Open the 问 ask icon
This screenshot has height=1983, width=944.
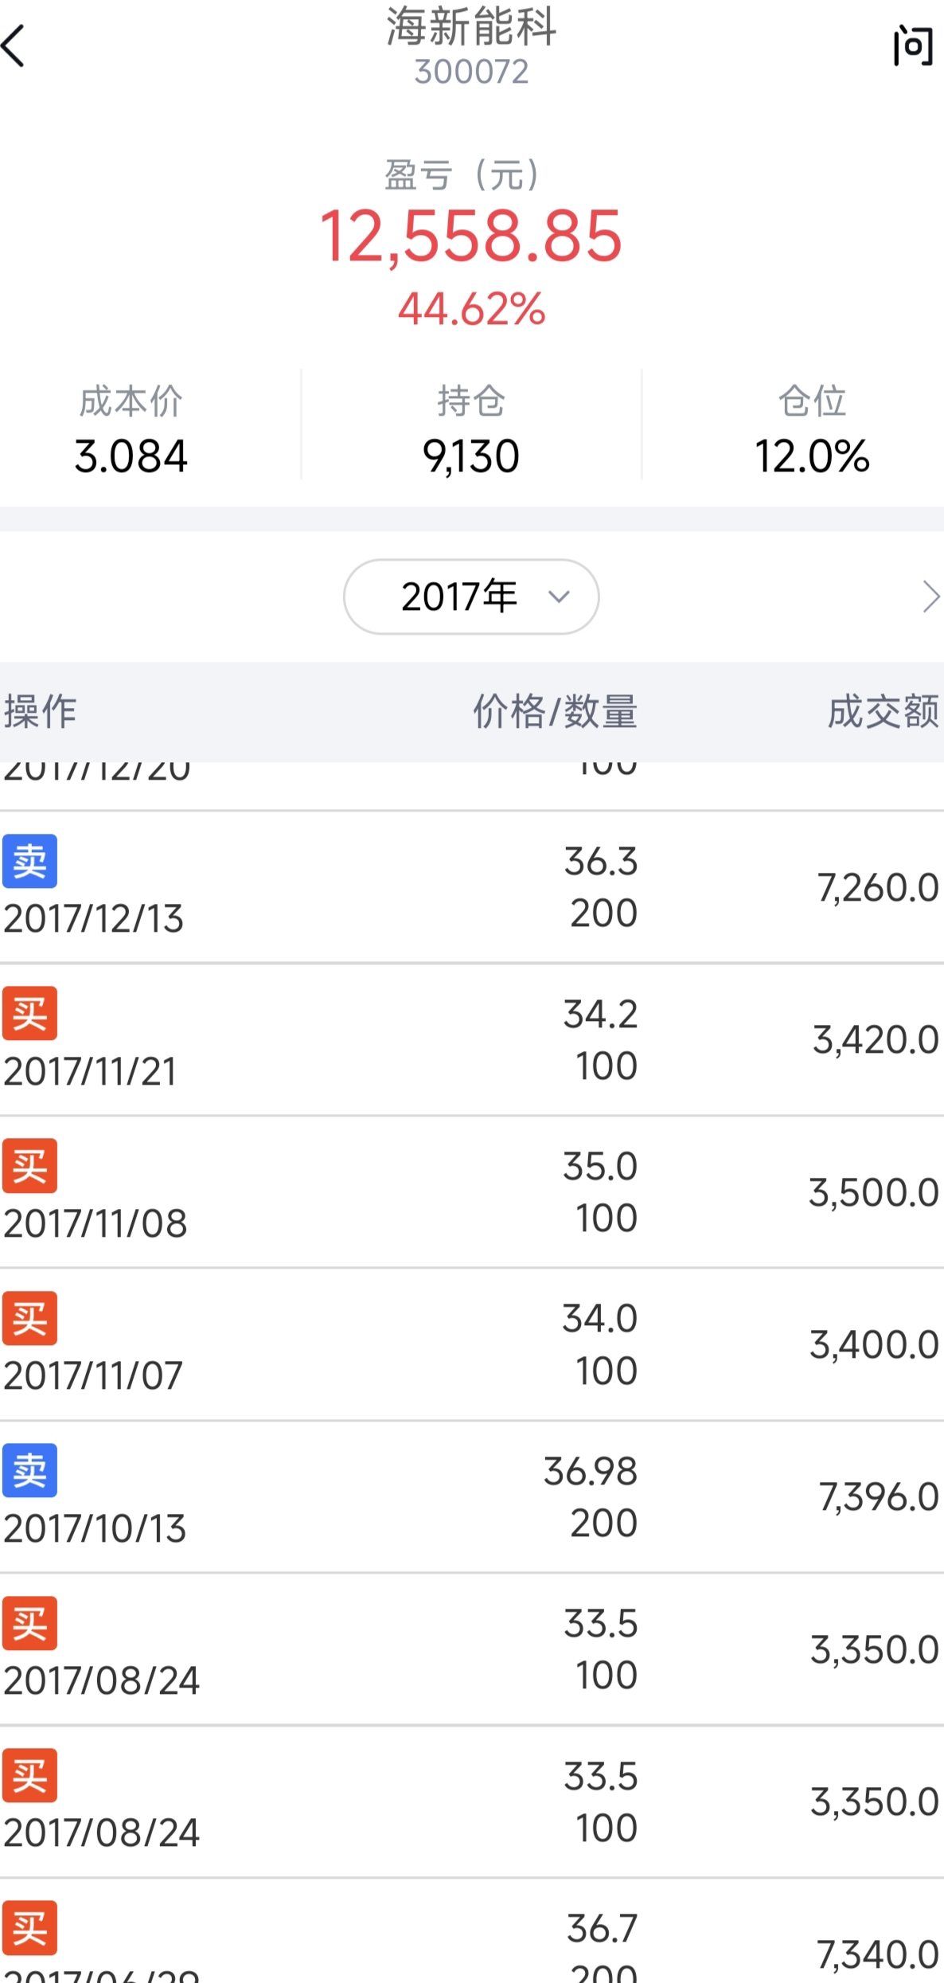pyautogui.click(x=912, y=46)
